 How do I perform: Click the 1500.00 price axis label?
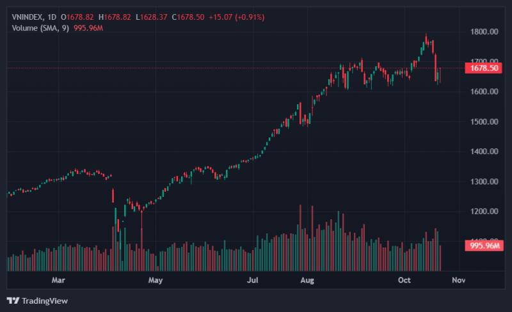point(484,121)
